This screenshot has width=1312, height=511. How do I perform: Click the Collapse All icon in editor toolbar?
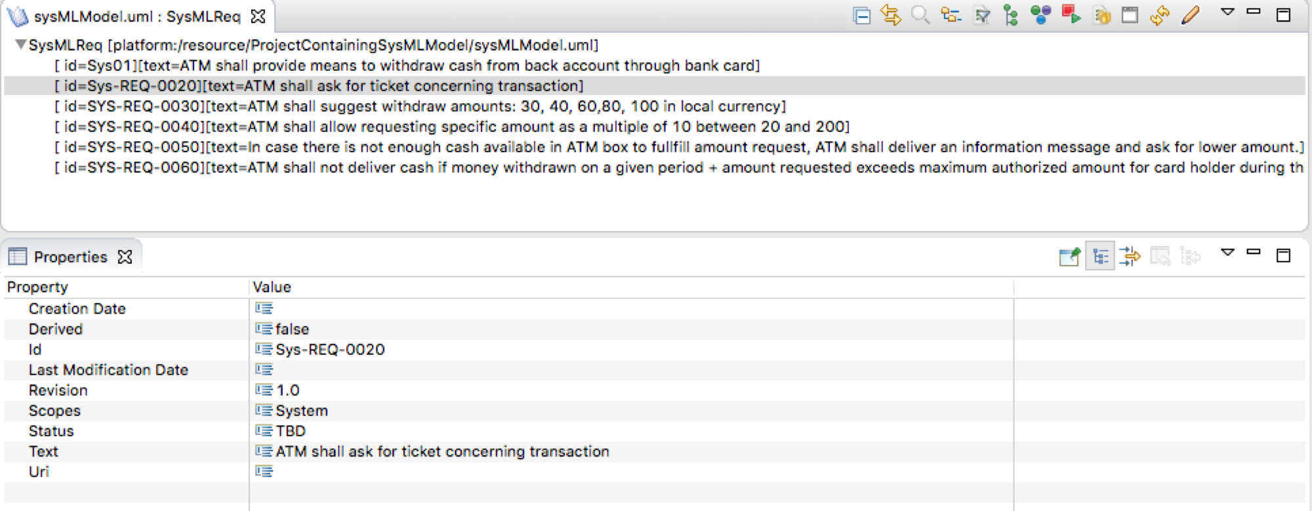861,15
